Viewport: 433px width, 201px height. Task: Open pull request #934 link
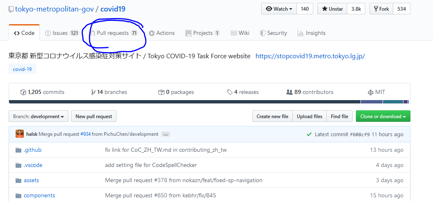point(85,134)
